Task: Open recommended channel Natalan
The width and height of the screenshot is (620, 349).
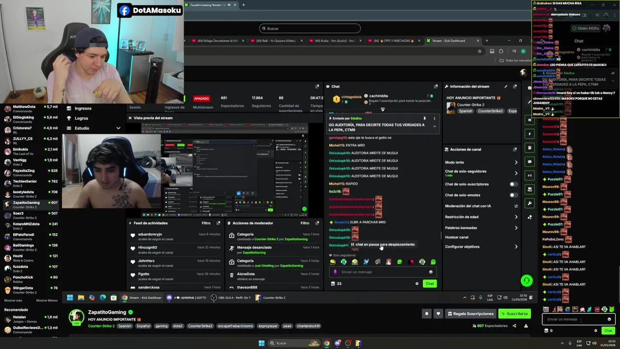Action: point(31,319)
